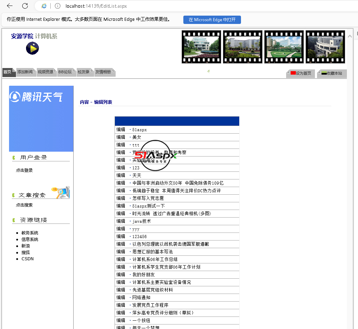Screen dimensions: 358x329
Task: Click the browser back arrow
Action: [x=10, y=6]
